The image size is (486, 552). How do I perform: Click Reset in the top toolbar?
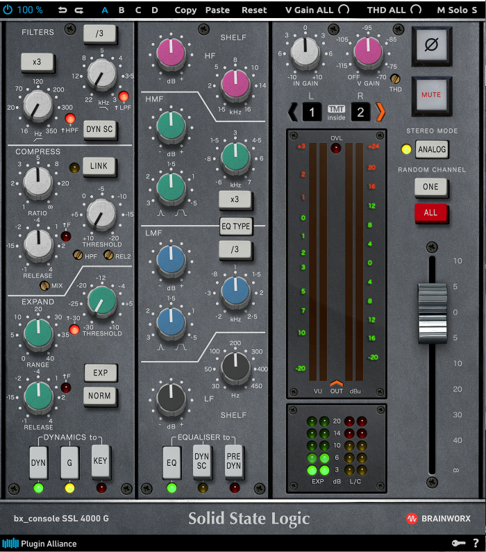(254, 10)
